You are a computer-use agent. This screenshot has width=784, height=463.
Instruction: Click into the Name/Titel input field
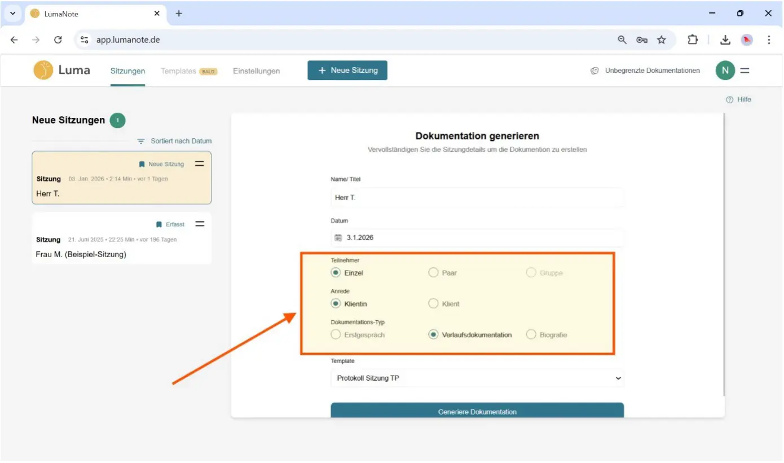pyautogui.click(x=477, y=198)
